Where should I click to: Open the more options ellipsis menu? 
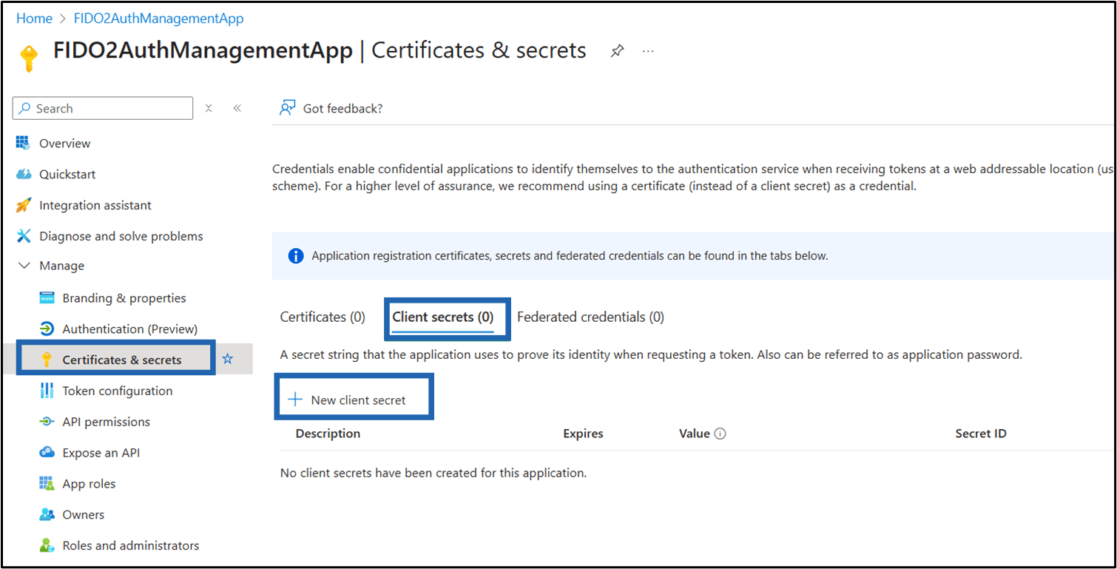pyautogui.click(x=648, y=51)
